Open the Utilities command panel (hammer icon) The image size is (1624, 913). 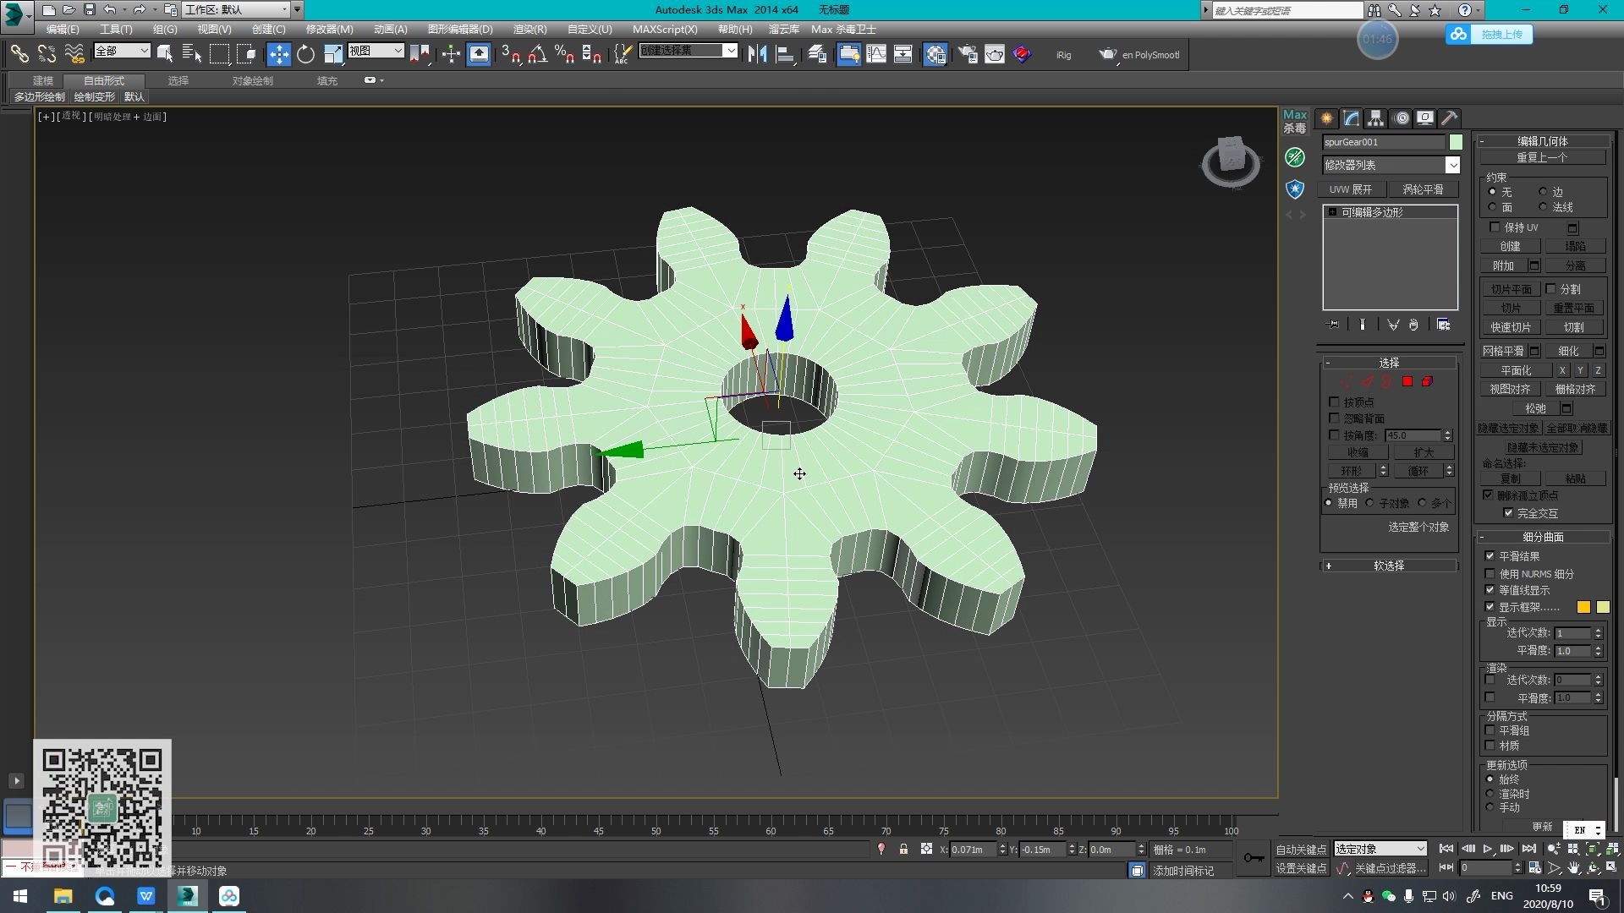click(x=1449, y=118)
